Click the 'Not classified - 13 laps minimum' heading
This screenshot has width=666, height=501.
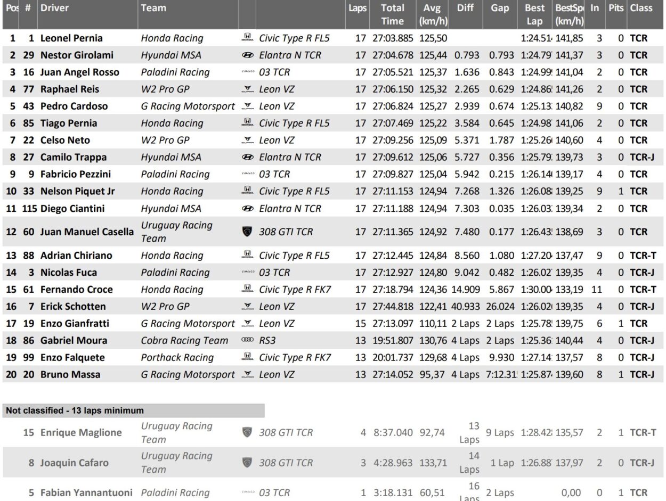coord(75,410)
